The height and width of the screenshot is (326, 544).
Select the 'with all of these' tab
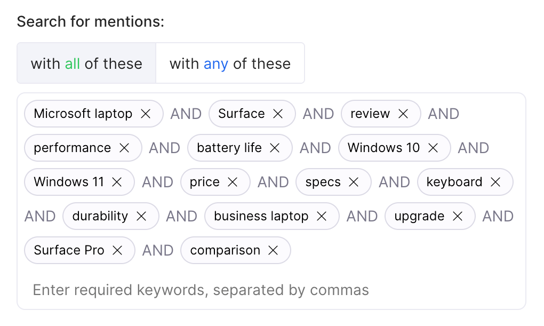pyautogui.click(x=86, y=63)
